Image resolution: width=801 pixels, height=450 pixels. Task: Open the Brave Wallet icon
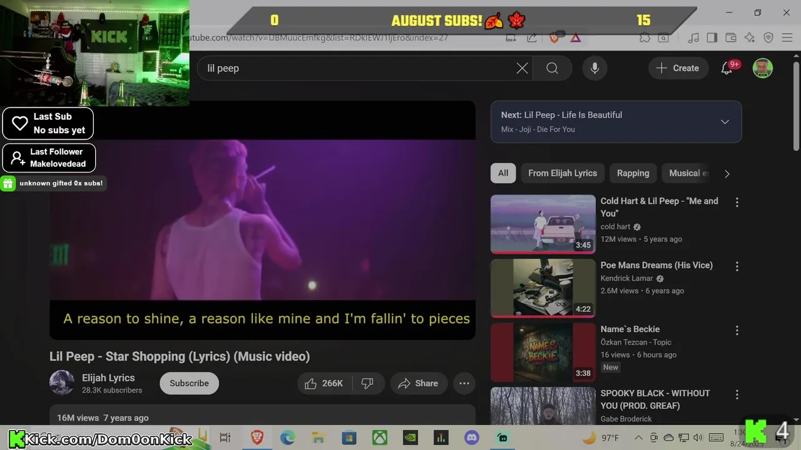730,38
